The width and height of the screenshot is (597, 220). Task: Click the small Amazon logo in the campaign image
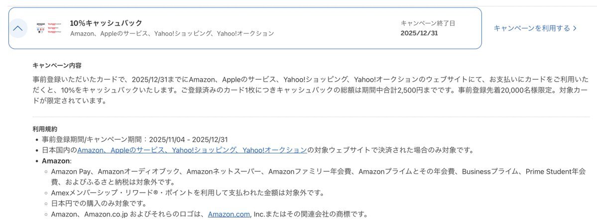pyautogui.click(x=41, y=25)
